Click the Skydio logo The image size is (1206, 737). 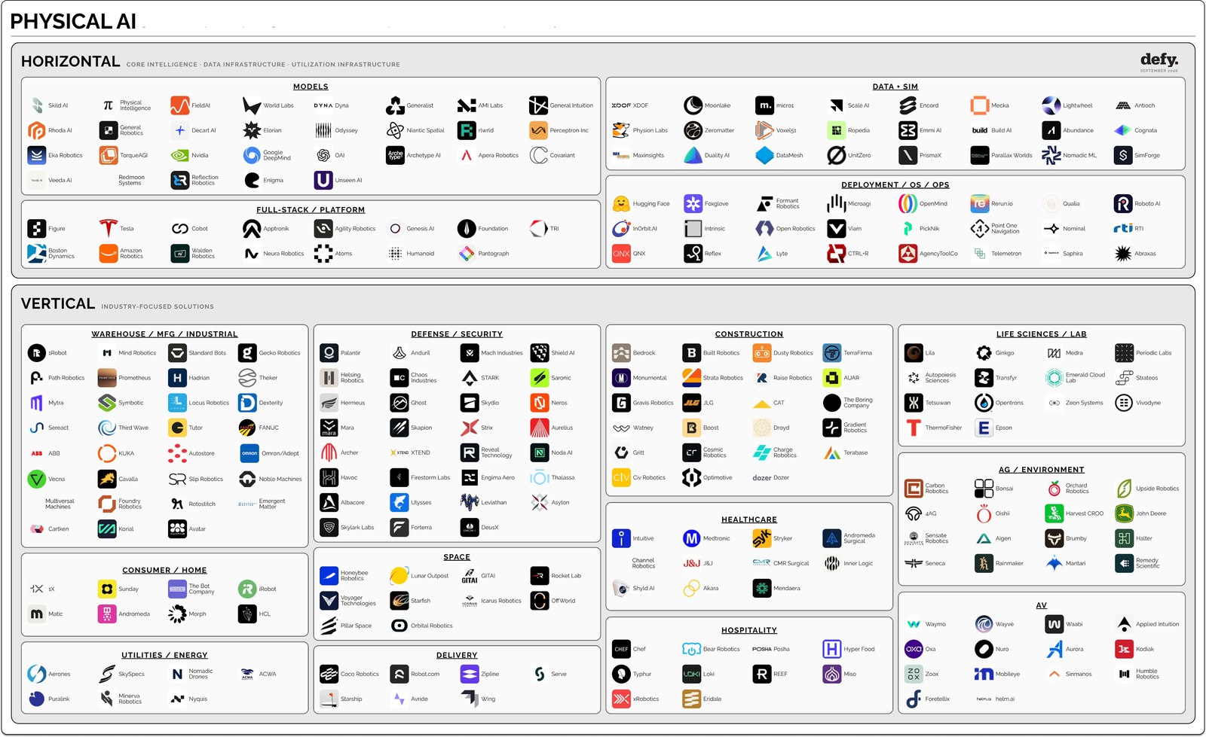pyautogui.click(x=470, y=403)
